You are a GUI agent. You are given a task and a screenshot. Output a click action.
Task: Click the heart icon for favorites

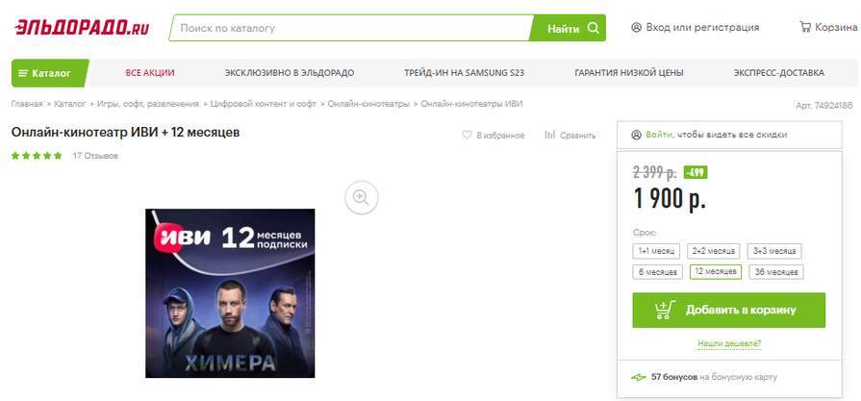(467, 135)
